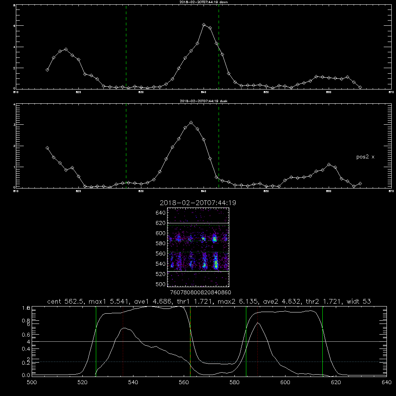This screenshot has width=396, height=396.
Task: Click the red dotted line near 536 in bottom plot
Action: tap(123, 341)
